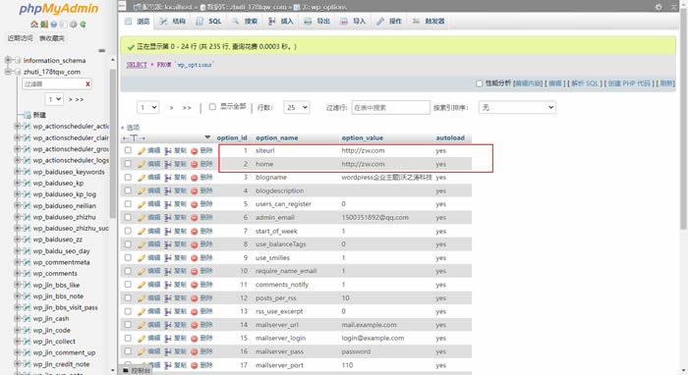Click the 解析 SQL explain link

585,83
